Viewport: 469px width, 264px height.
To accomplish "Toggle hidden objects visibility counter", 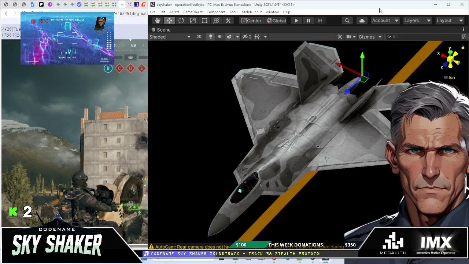I will coord(247,37).
